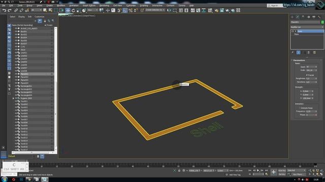Activate the Select and Move tool
This screenshot has height=182, width=325.
[68, 10]
